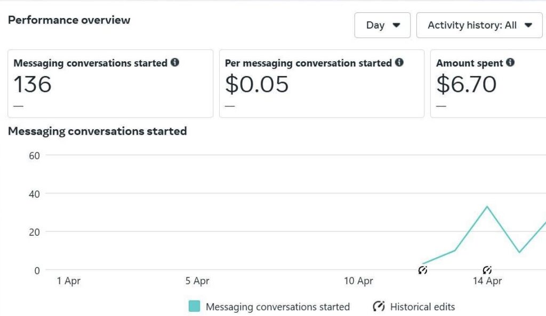Click the Day dropdown arrow
Image resolution: width=546 pixels, height=316 pixels.
point(396,25)
